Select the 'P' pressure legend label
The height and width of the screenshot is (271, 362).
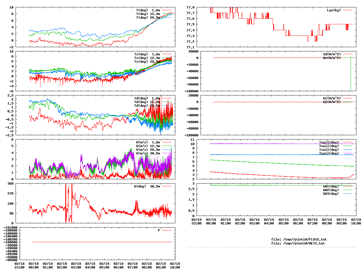159,230
